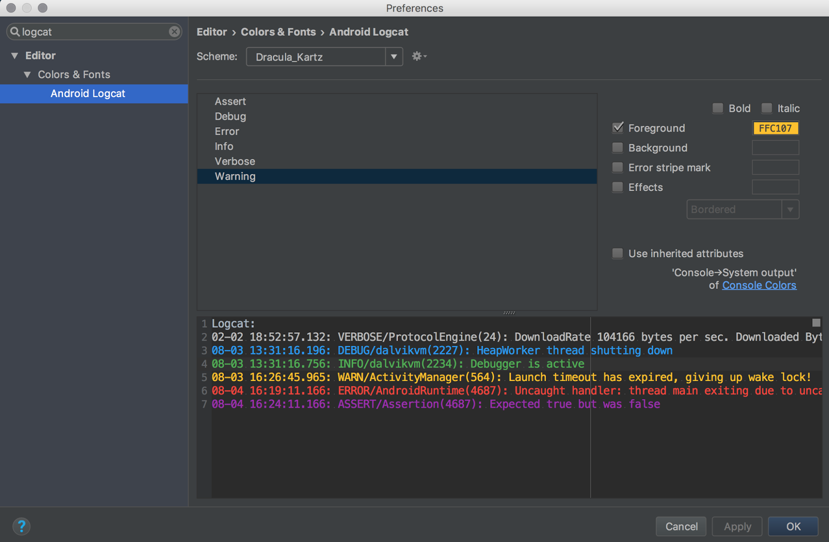Click the help question mark icon
This screenshot has width=829, height=542.
pos(22,526)
